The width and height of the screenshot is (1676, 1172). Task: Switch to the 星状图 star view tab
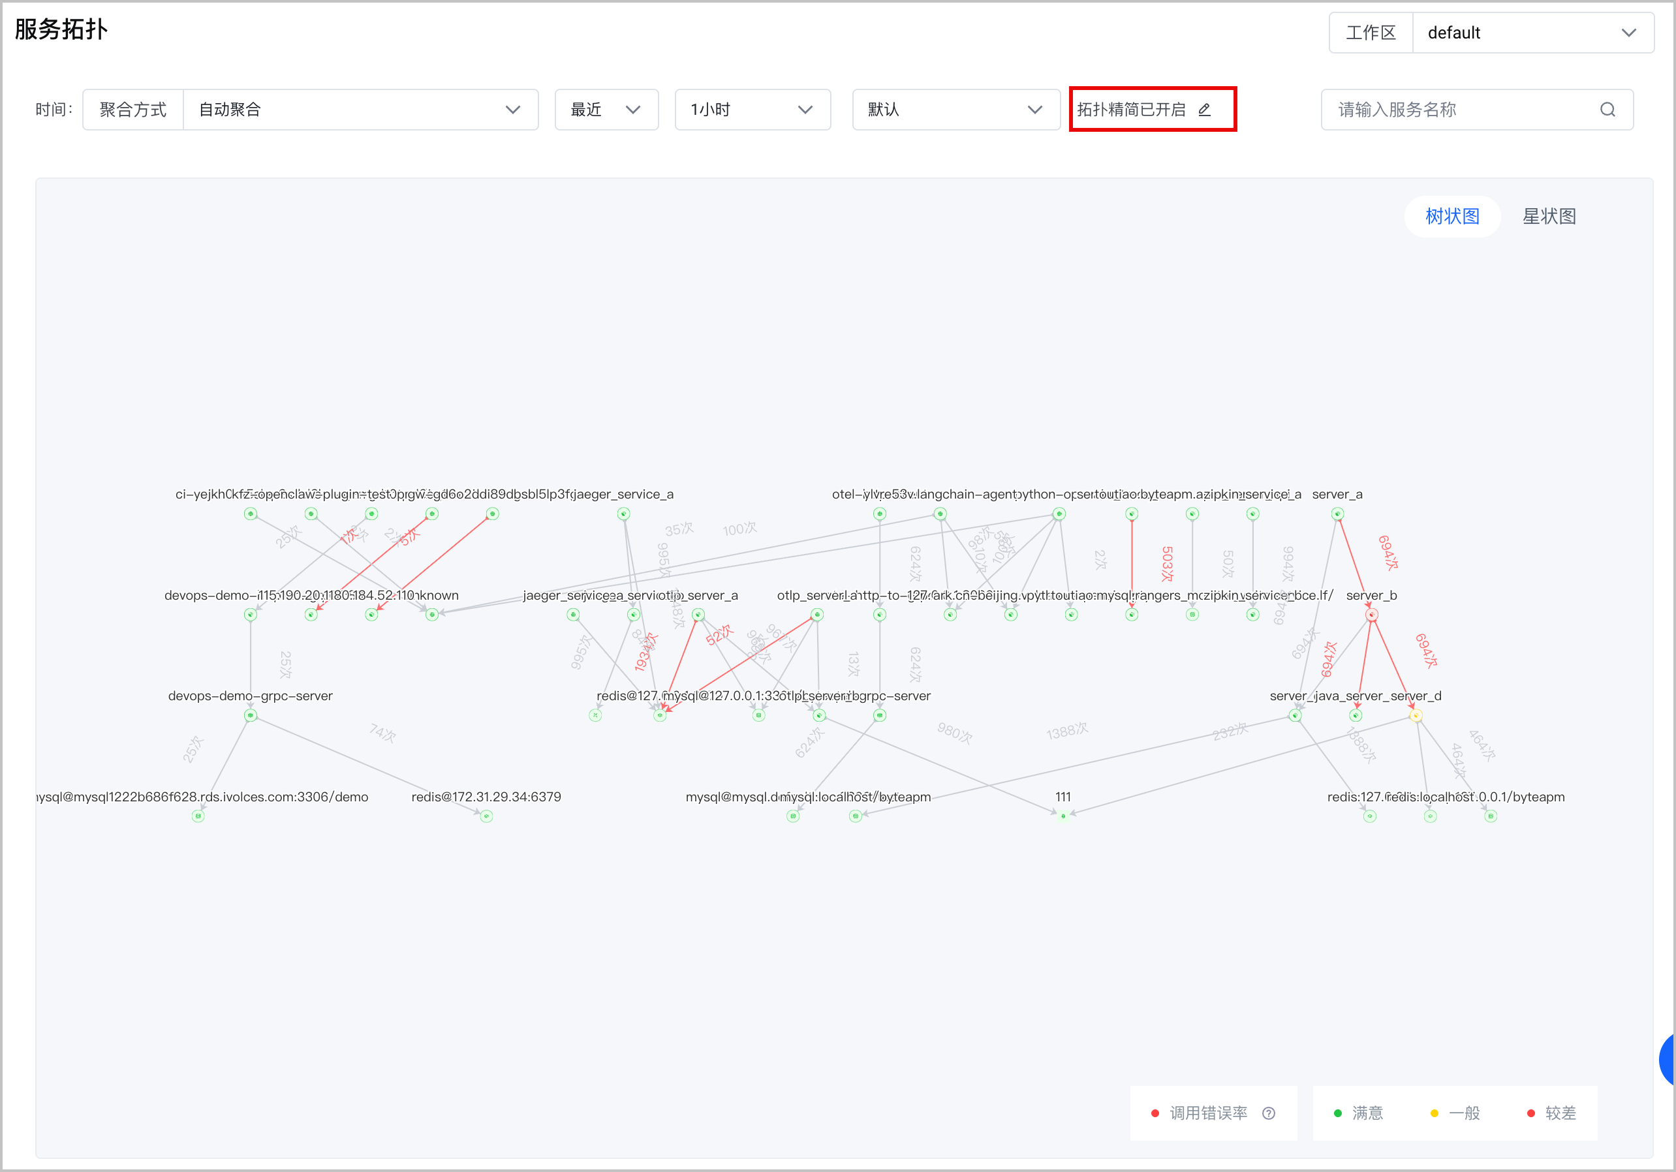1549,216
